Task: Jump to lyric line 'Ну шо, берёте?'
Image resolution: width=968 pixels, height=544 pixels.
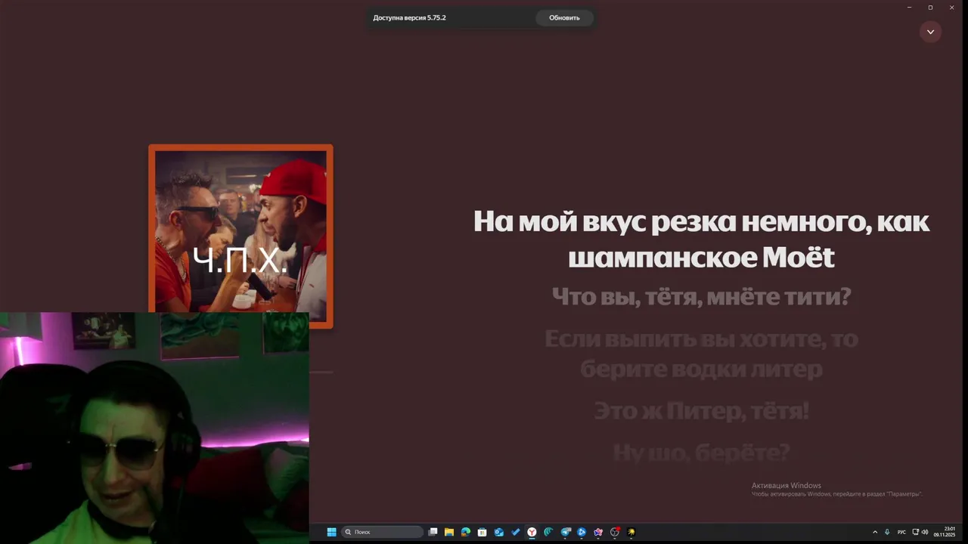Action: tap(701, 453)
